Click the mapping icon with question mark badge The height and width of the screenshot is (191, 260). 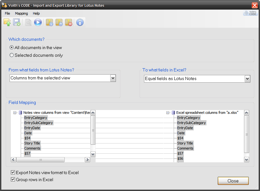tap(59, 22)
